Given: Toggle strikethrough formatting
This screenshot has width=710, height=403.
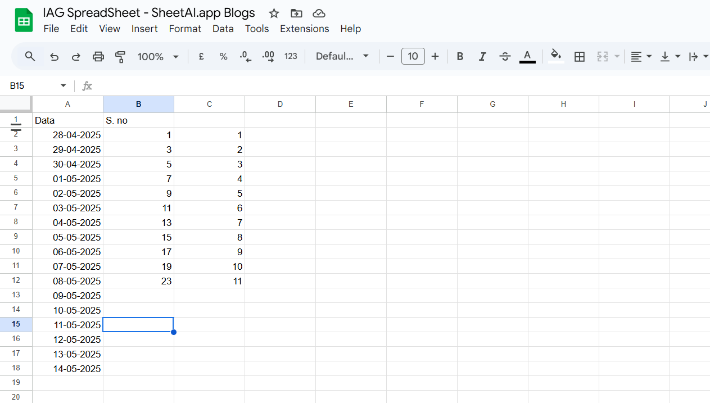Looking at the screenshot, I should [x=505, y=57].
